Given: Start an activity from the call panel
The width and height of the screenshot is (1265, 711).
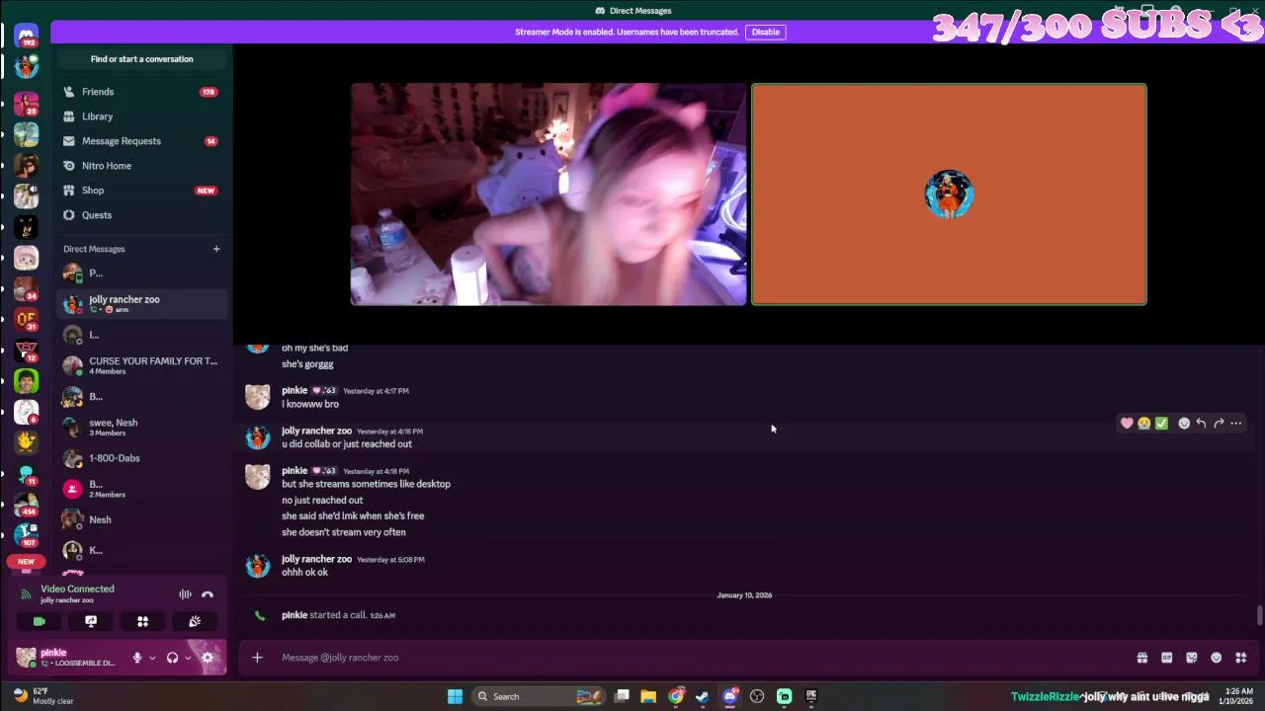Looking at the screenshot, I should point(142,621).
